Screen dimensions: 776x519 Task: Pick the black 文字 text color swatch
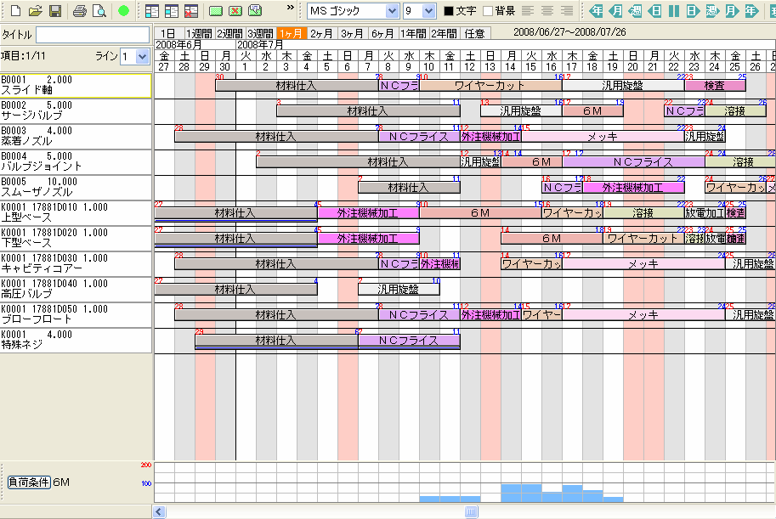[449, 11]
